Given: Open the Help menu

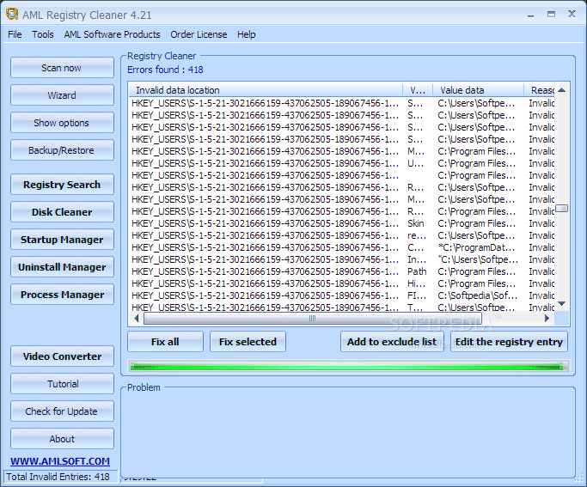Looking at the screenshot, I should point(246,34).
